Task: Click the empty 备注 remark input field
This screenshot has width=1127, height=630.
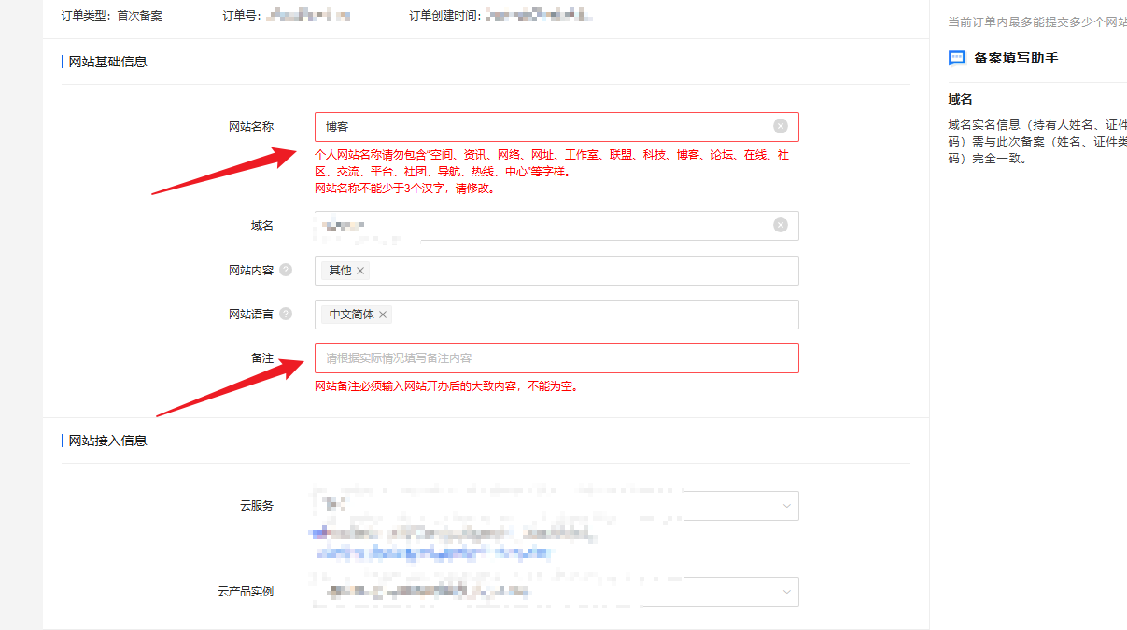Action: (556, 357)
